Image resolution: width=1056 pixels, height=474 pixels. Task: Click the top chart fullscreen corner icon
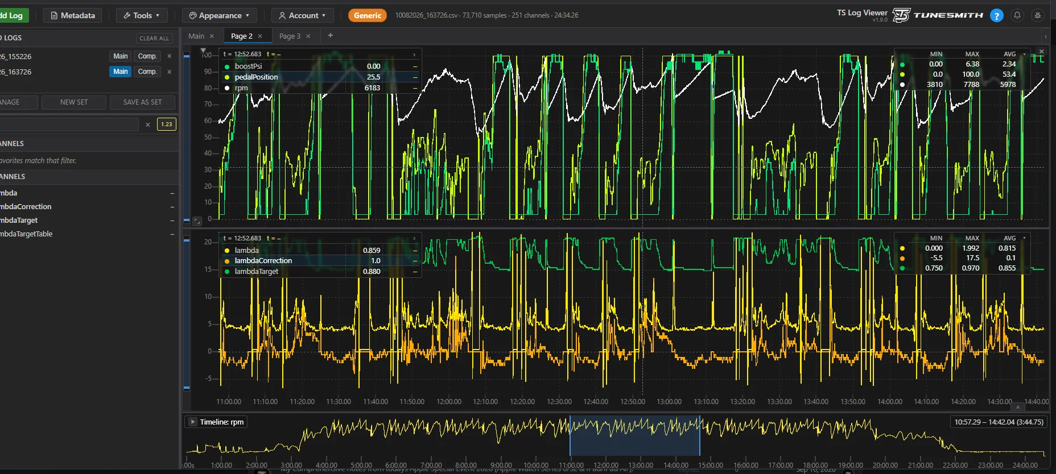(197, 221)
